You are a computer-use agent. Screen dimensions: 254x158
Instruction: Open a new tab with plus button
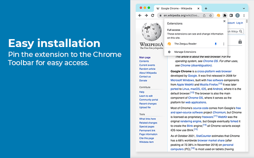[x=206, y=8]
